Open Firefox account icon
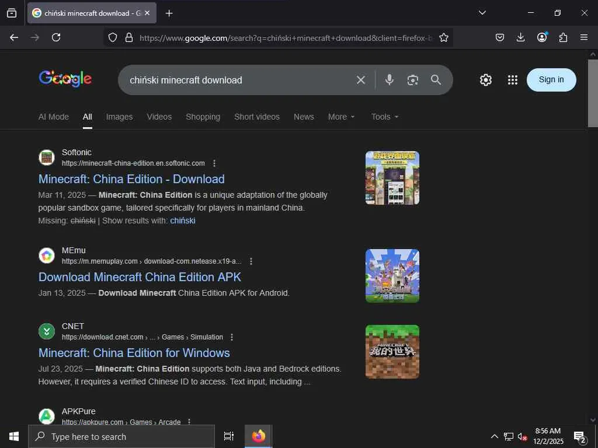 542,37
